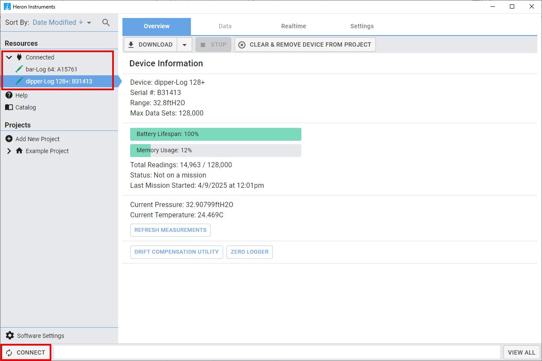This screenshot has height=361, width=542.
Task: Click the Battery Lifespan progress bar
Action: (x=216, y=134)
